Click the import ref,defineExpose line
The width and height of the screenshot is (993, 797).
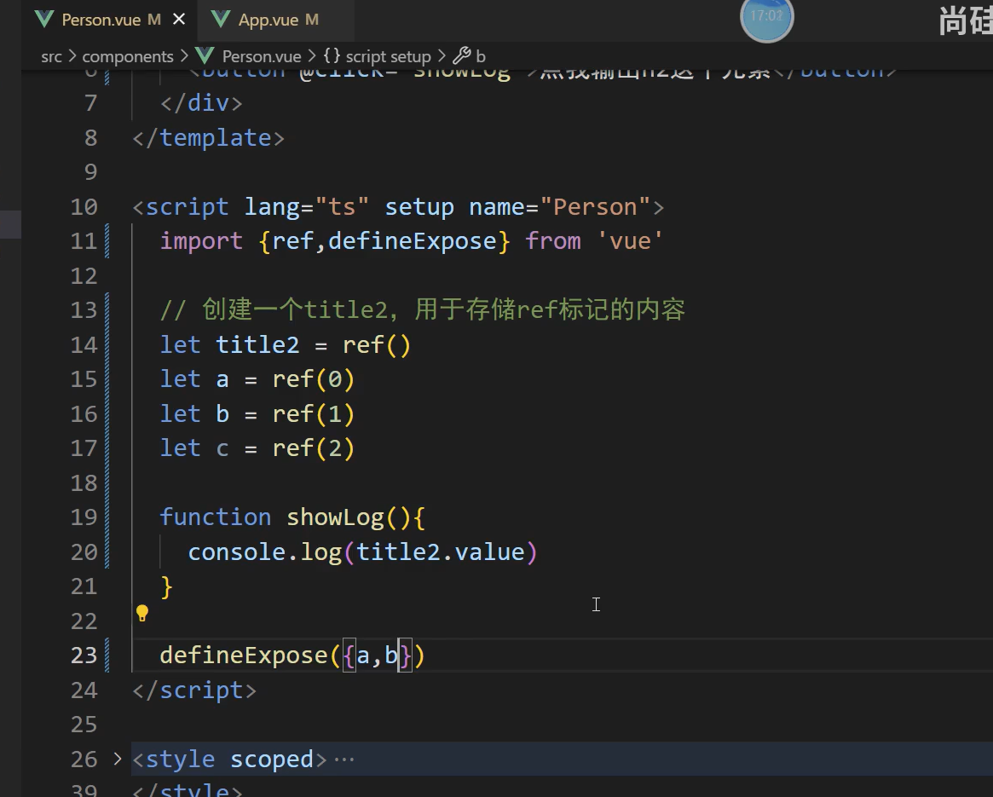pyautogui.click(x=411, y=241)
